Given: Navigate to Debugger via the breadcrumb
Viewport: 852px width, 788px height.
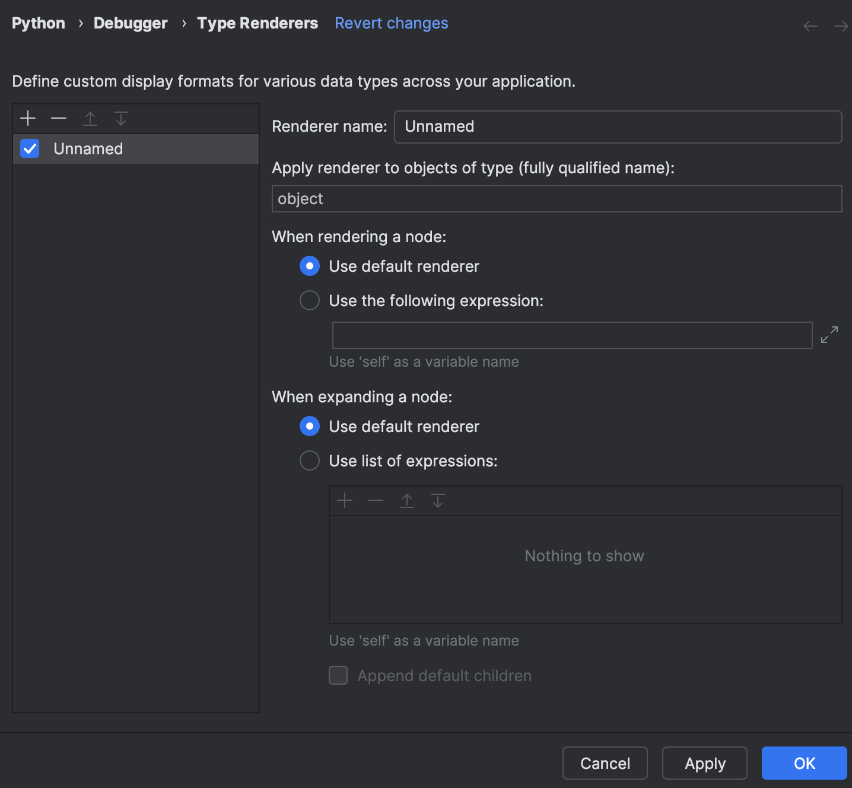Looking at the screenshot, I should click(x=130, y=23).
